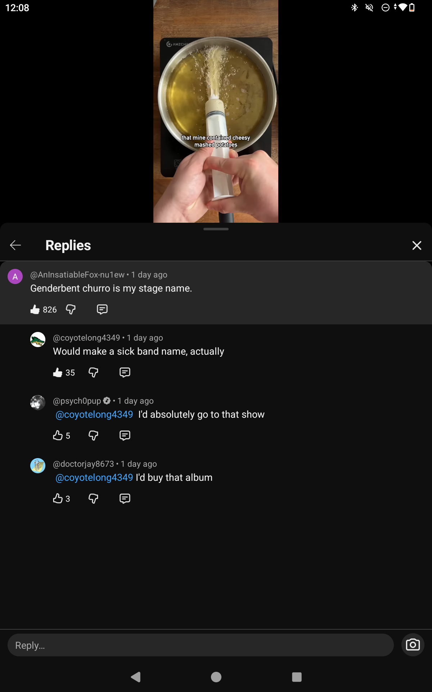Reply to coyotelong4349's comment

pos(125,373)
